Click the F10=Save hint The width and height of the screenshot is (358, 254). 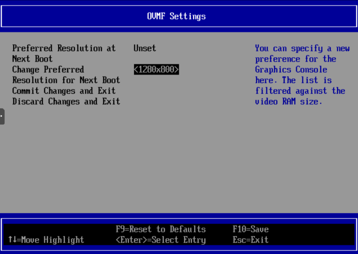(x=251, y=229)
